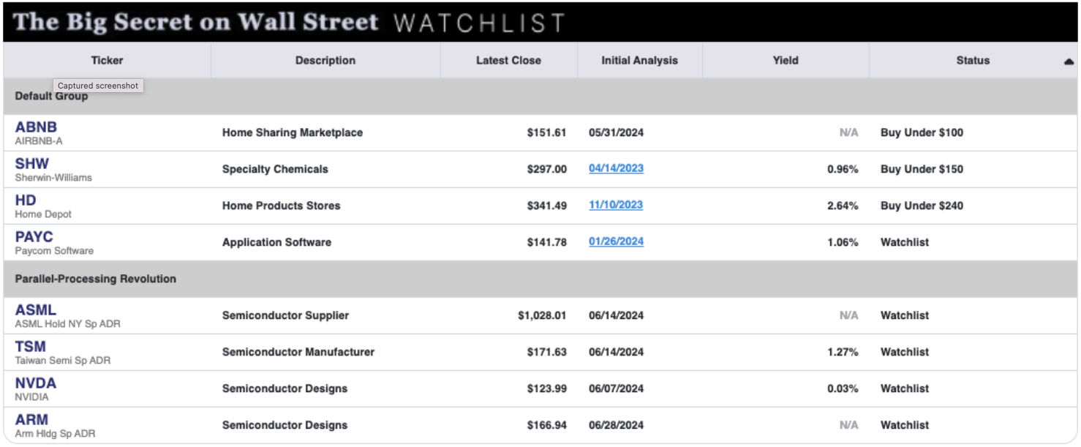Click the Semiconductor Manufacturer description

[x=298, y=352]
